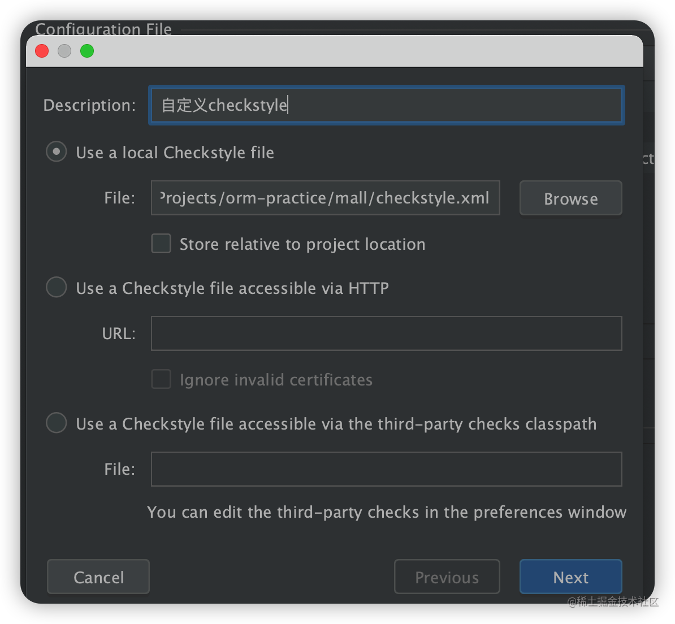This screenshot has width=675, height=624.
Task: Click the Description label
Action: pos(89,105)
